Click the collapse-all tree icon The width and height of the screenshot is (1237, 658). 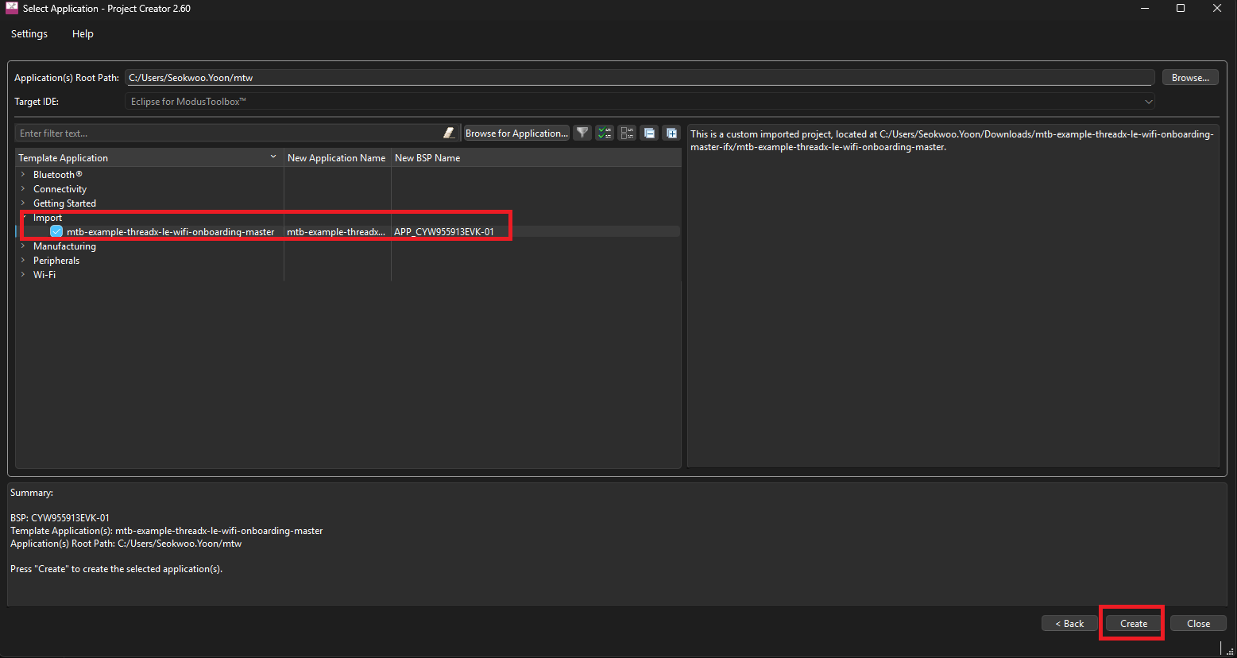[x=649, y=134]
